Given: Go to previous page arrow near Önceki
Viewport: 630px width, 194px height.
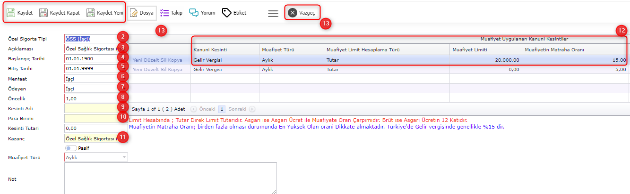Looking at the screenshot, I should pyautogui.click(x=193, y=109).
